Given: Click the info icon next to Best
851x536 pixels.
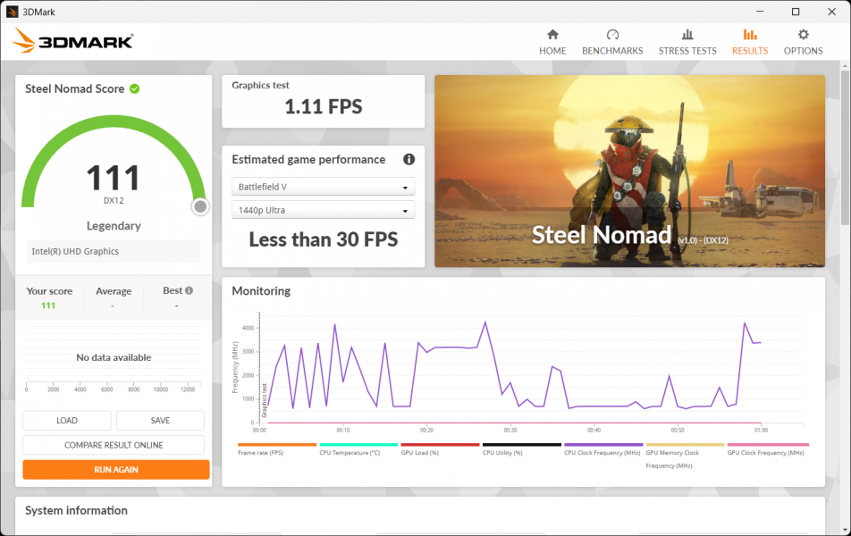Looking at the screenshot, I should [189, 290].
